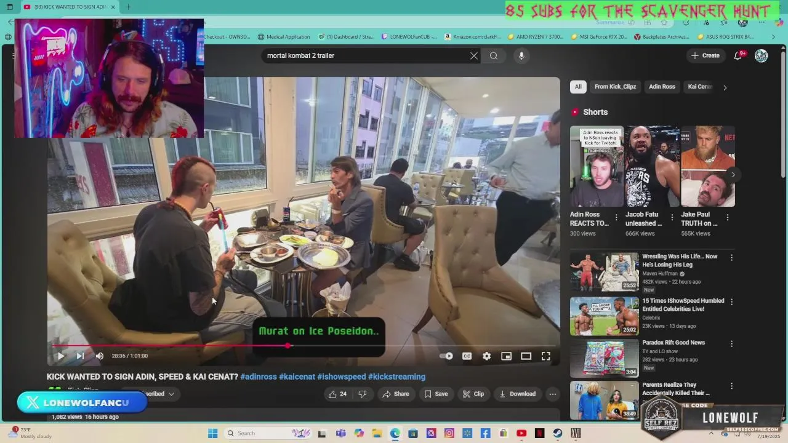This screenshot has height=443, width=788.
Task: Switch to theater mode
Action: [526, 356]
